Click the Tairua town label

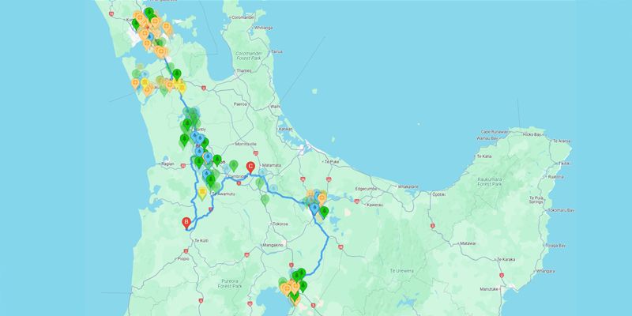pos(276,51)
